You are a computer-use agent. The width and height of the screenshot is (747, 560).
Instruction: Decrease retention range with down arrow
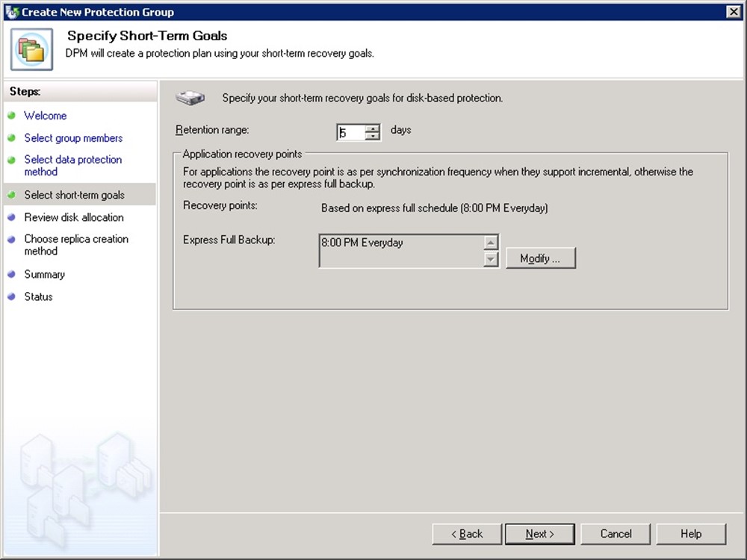tap(372, 137)
